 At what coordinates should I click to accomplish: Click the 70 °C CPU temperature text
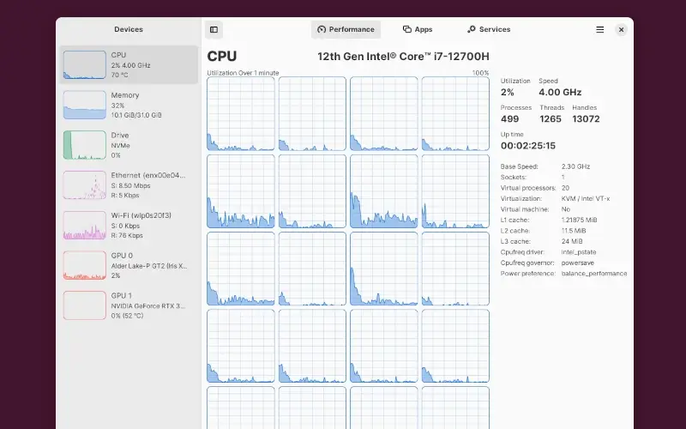pyautogui.click(x=119, y=75)
